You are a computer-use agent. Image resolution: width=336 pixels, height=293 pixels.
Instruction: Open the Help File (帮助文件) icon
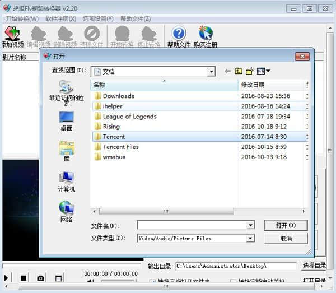click(x=179, y=35)
